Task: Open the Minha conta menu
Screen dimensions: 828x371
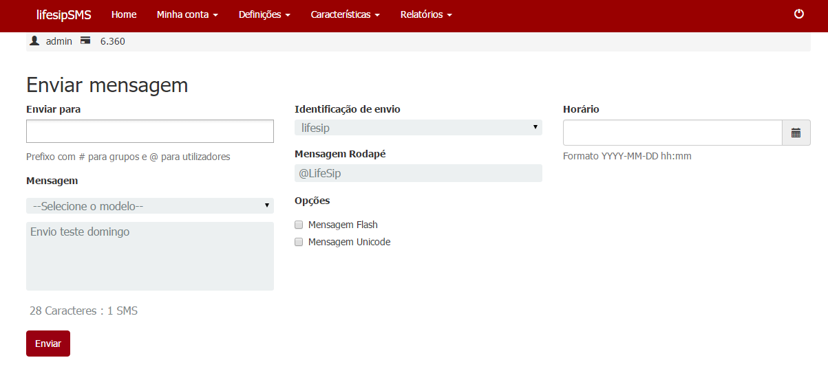Action: (187, 14)
